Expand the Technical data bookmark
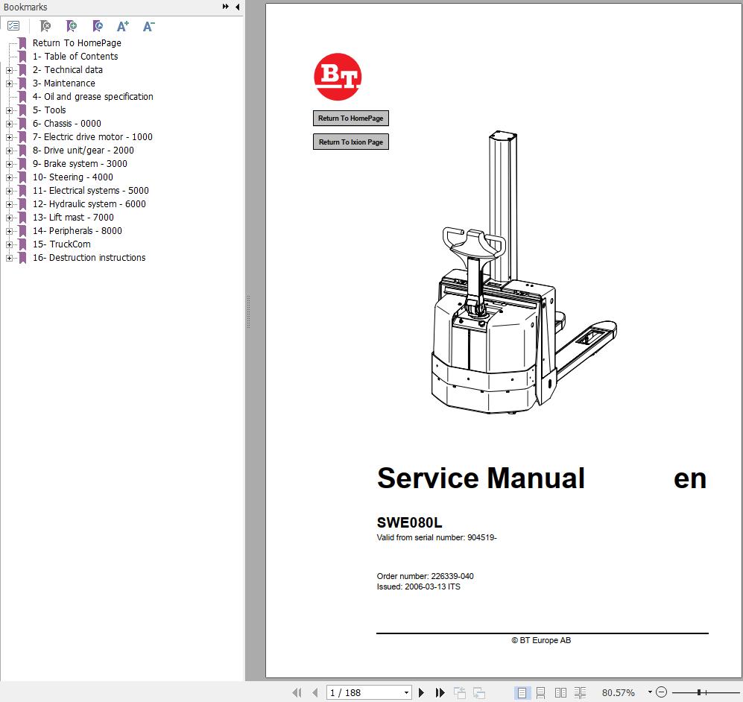Screen dimensions: 743x702 click(x=9, y=70)
